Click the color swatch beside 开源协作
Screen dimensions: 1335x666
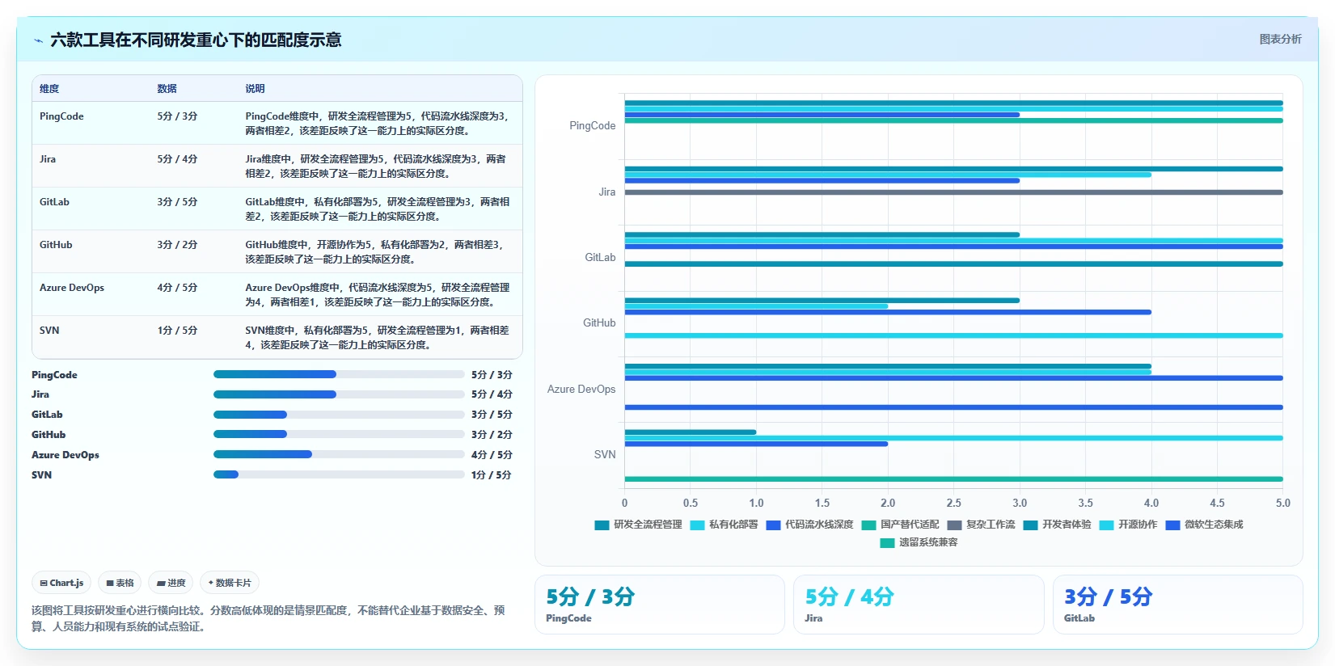coord(1106,525)
